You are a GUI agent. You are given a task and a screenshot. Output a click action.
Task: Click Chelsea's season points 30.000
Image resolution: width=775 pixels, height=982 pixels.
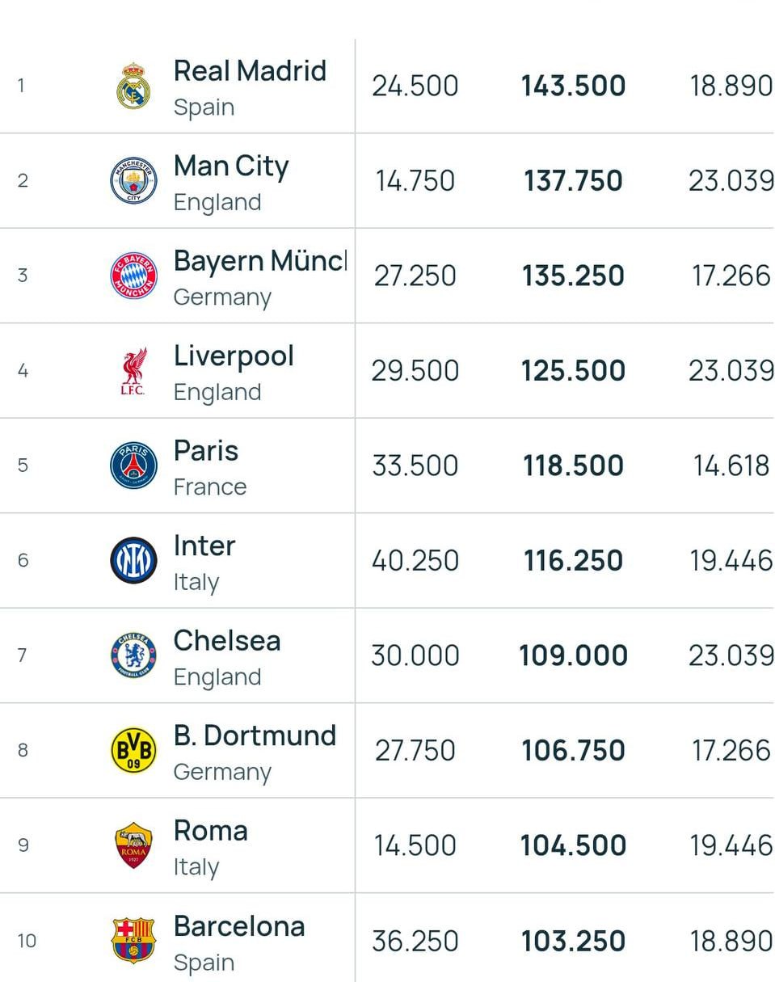(415, 655)
